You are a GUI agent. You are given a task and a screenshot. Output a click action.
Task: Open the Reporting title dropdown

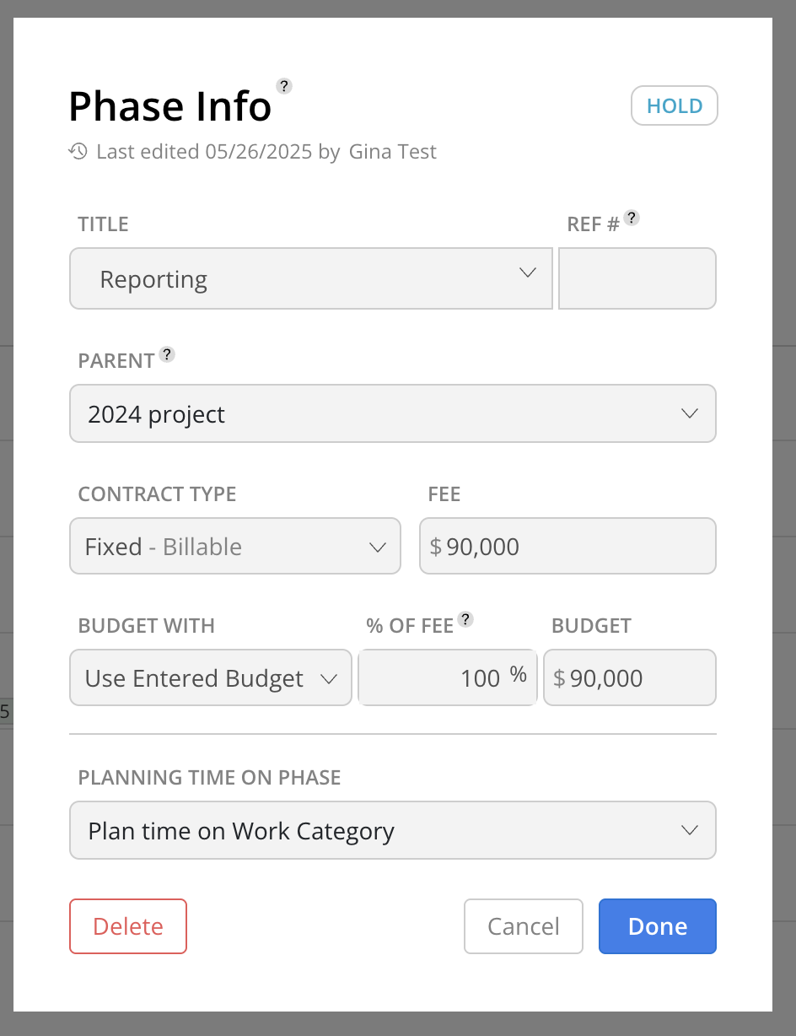coord(311,278)
